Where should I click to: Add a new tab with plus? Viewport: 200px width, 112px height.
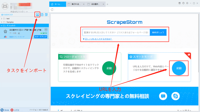pyautogui.click(x=107, y=4)
